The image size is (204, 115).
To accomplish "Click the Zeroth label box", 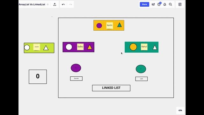I will [x=76, y=79].
